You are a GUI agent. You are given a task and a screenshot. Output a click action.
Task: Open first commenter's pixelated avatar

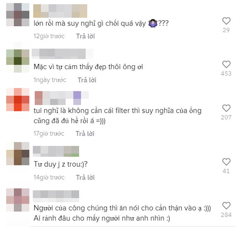point(18,15)
